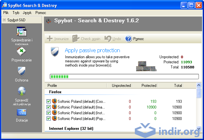The image size is (204, 140).
Task: Click the Dotacje label in sidebar
Action: [22, 120]
